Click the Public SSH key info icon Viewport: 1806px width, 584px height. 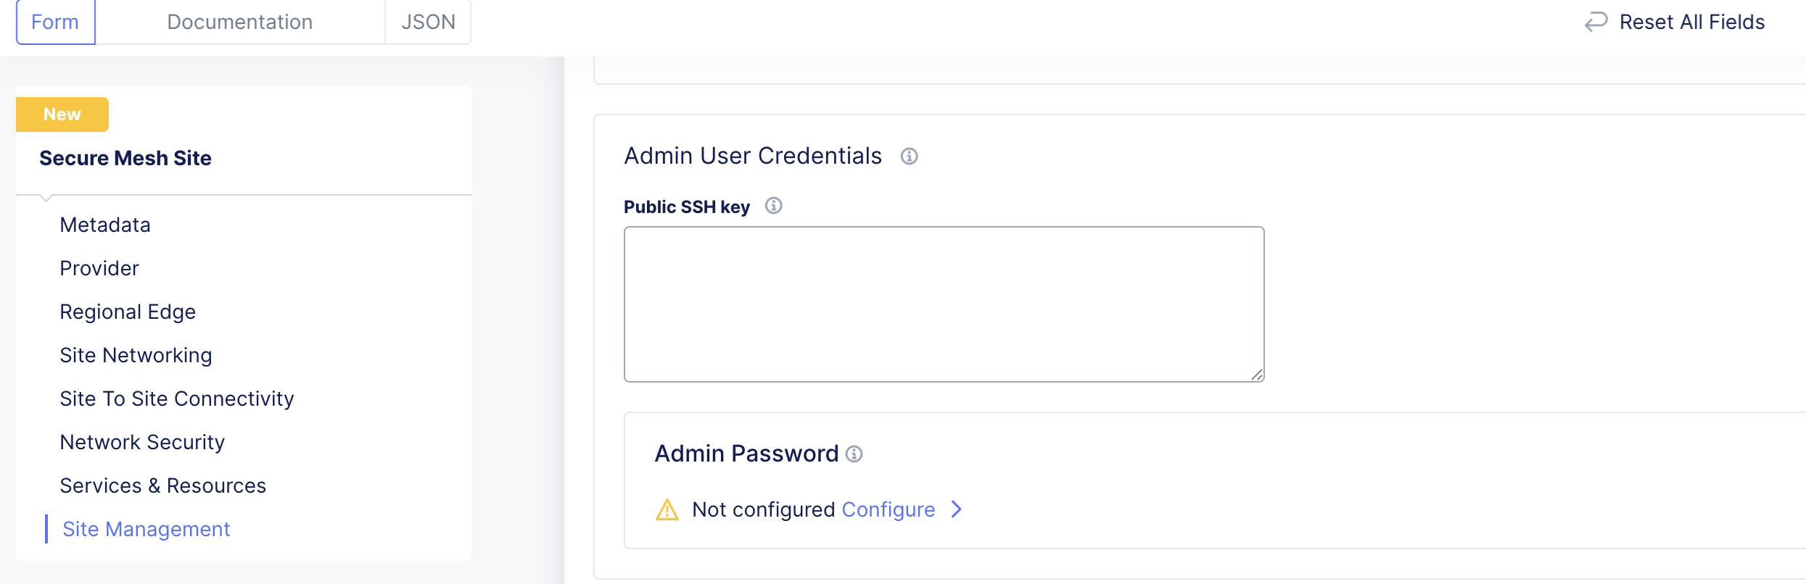point(773,205)
